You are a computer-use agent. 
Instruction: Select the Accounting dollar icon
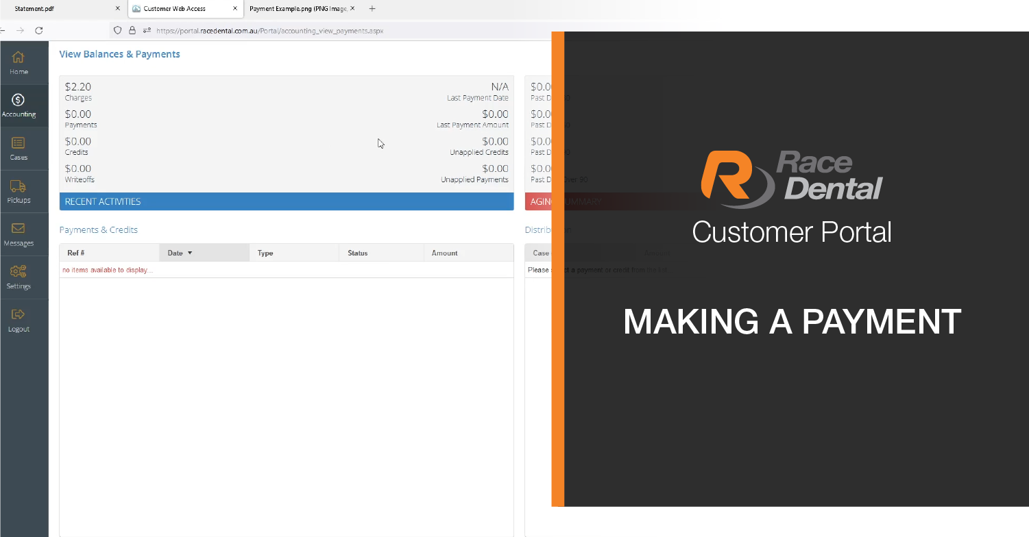[x=19, y=100]
